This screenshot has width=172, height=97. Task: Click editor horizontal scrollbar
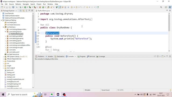pyautogui.click(x=104, y=53)
